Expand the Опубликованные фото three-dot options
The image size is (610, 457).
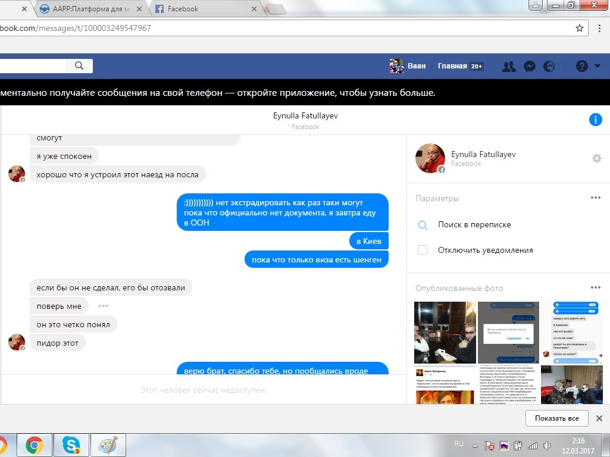pyautogui.click(x=596, y=287)
